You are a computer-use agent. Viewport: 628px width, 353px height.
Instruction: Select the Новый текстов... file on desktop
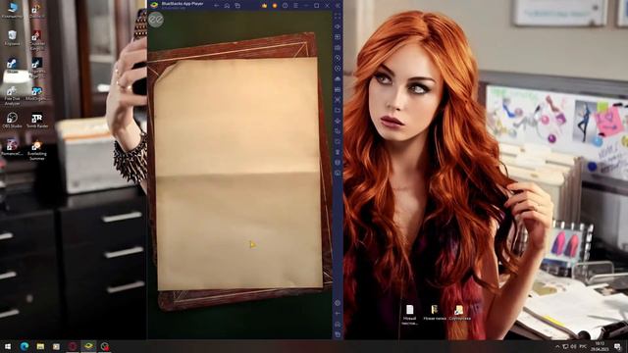point(409,315)
